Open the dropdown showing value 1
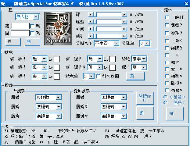The width and height of the screenshot is (190, 146). click(89, 76)
